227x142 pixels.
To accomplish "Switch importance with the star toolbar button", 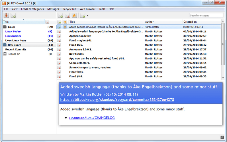I will 74,15.
